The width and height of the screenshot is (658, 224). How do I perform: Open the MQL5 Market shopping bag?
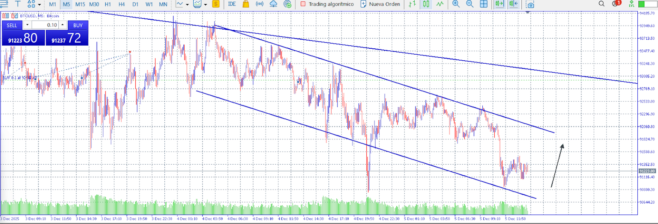click(x=245, y=4)
